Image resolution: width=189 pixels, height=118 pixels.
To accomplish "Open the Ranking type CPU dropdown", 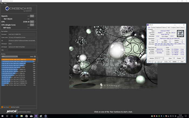I will [10, 57].
